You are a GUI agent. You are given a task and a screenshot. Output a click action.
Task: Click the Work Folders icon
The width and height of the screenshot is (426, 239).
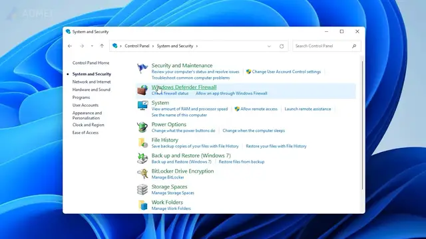(x=142, y=205)
